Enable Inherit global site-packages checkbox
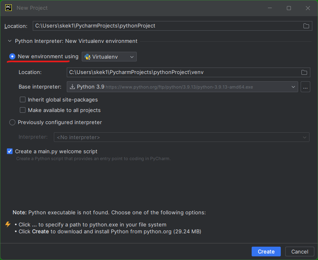 (23, 99)
